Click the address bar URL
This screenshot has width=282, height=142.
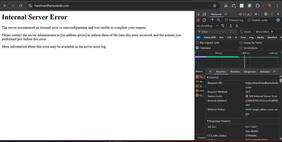pyautogui.click(x=52, y=6)
